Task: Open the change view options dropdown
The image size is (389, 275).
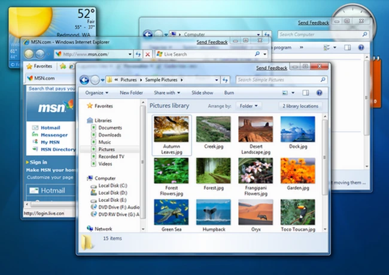Action: point(293,93)
